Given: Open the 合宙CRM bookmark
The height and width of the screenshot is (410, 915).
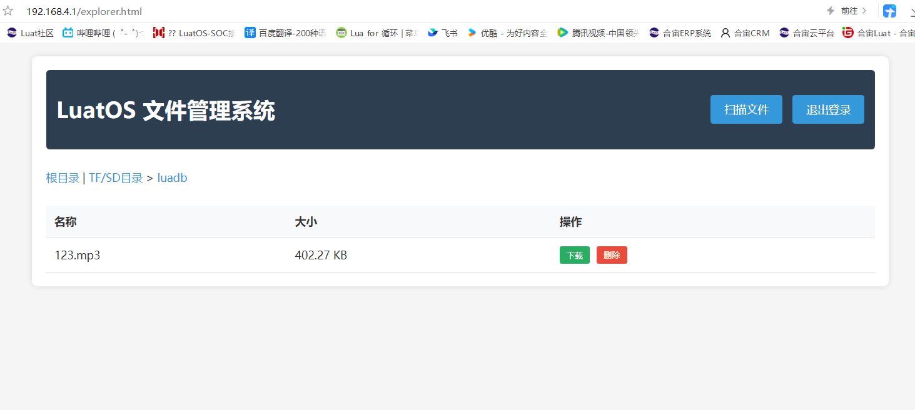Looking at the screenshot, I should (745, 33).
